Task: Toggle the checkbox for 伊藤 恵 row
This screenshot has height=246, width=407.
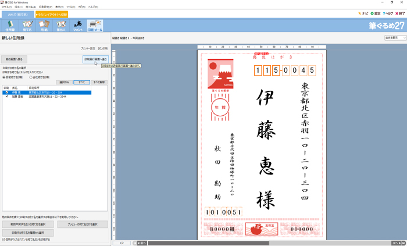Action: click(6, 92)
